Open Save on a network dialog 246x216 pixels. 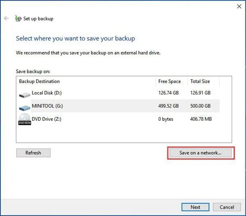pyautogui.click(x=200, y=153)
